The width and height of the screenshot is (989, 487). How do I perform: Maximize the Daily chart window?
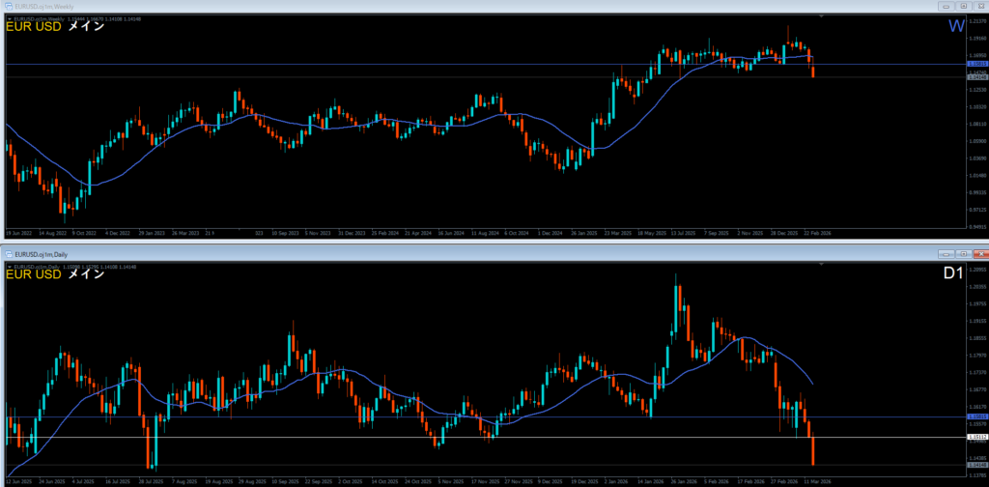pos(963,253)
